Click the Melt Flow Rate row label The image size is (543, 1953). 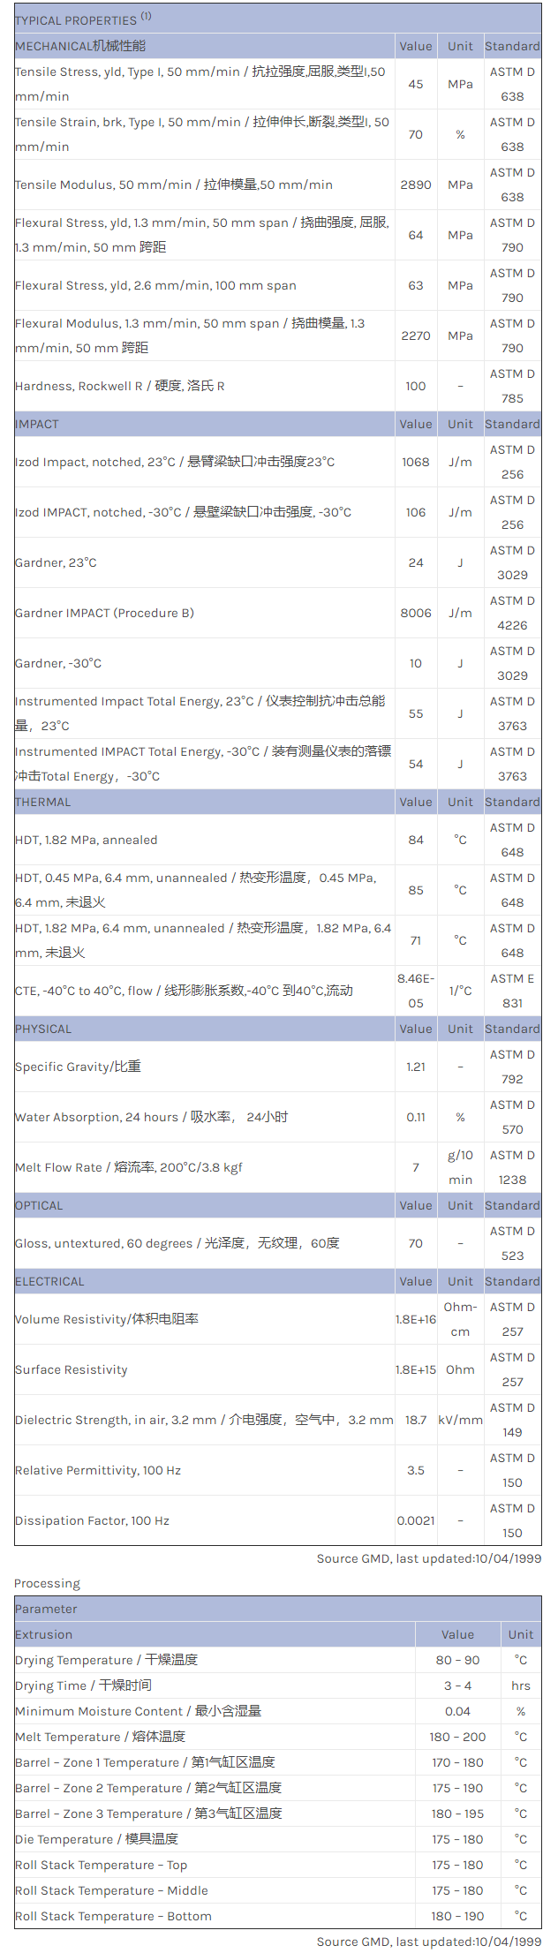(x=129, y=1167)
